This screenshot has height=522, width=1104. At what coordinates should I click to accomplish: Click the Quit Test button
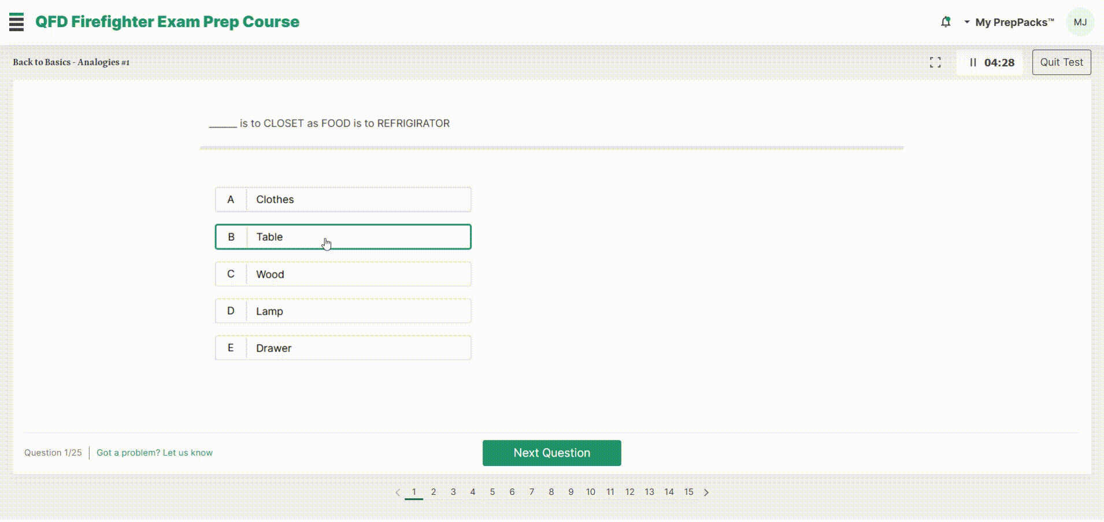point(1061,62)
